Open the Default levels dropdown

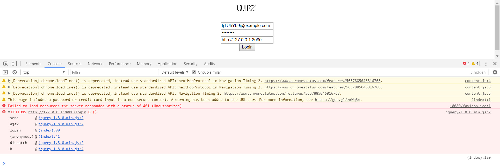coord(174,72)
